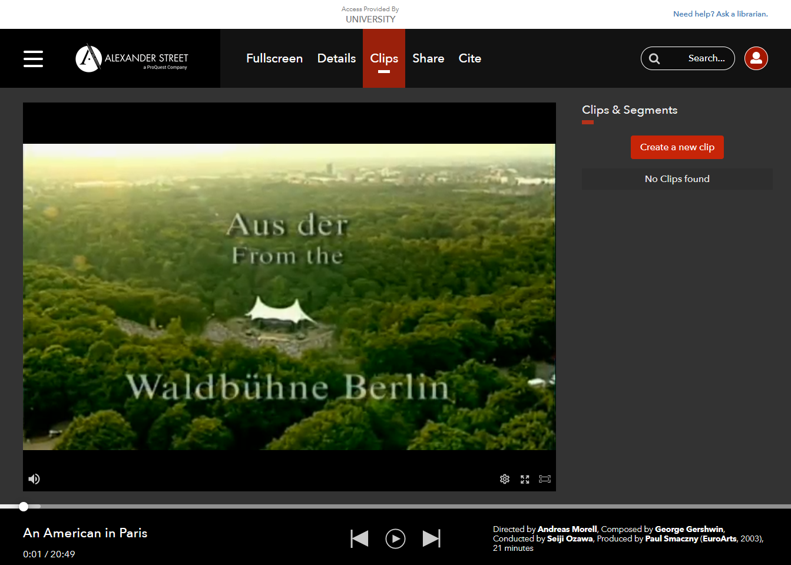Skip to previous track

[x=359, y=538]
